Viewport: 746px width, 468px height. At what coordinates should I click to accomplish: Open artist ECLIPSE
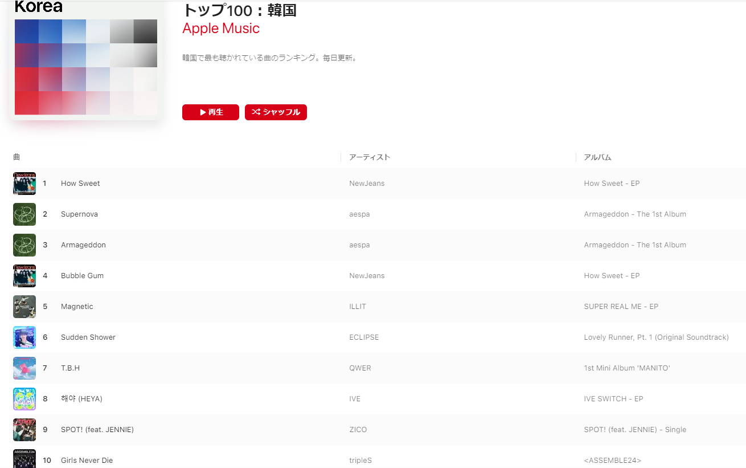(x=364, y=337)
